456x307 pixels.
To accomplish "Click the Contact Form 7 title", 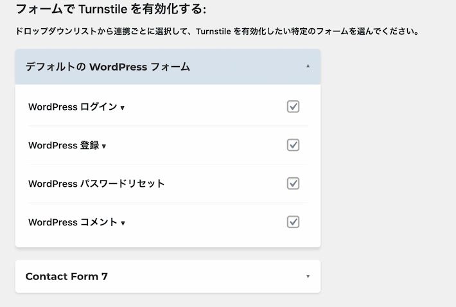I will pos(67,276).
